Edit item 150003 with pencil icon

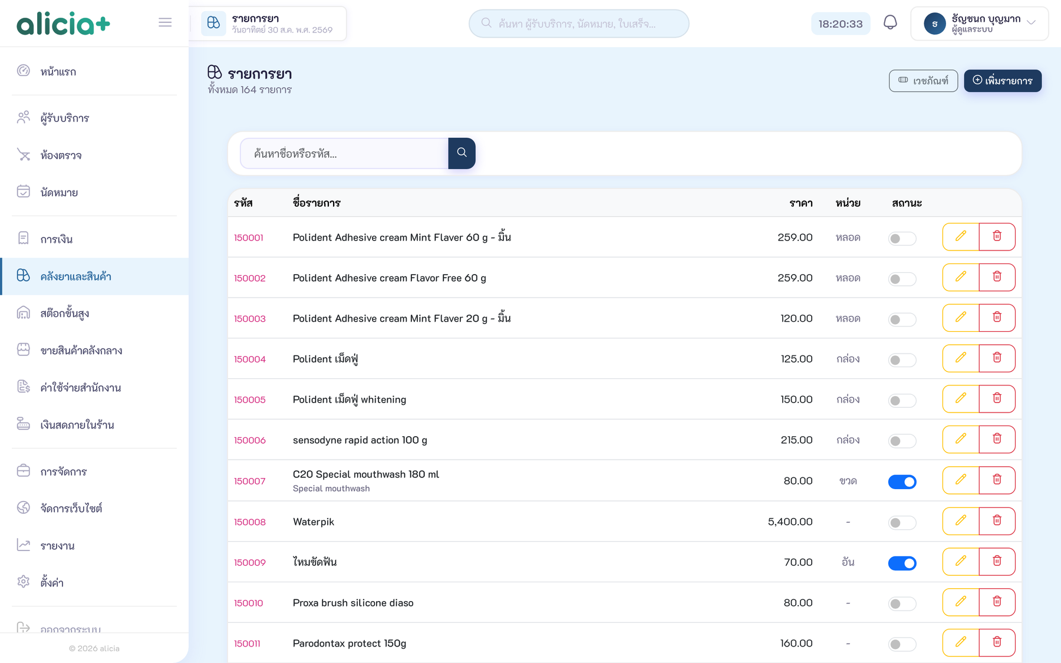961,318
